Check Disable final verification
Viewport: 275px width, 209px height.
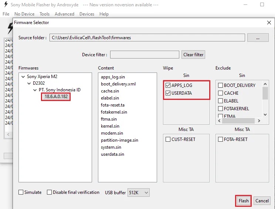pyautogui.click(x=50, y=192)
